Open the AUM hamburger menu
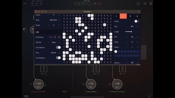 tap(151, 4)
